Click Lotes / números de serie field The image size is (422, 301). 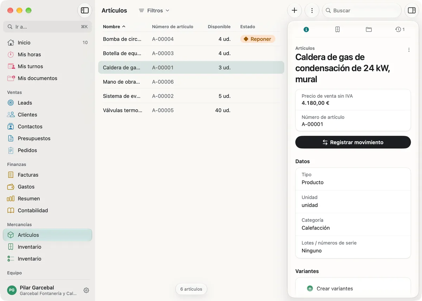(353, 247)
